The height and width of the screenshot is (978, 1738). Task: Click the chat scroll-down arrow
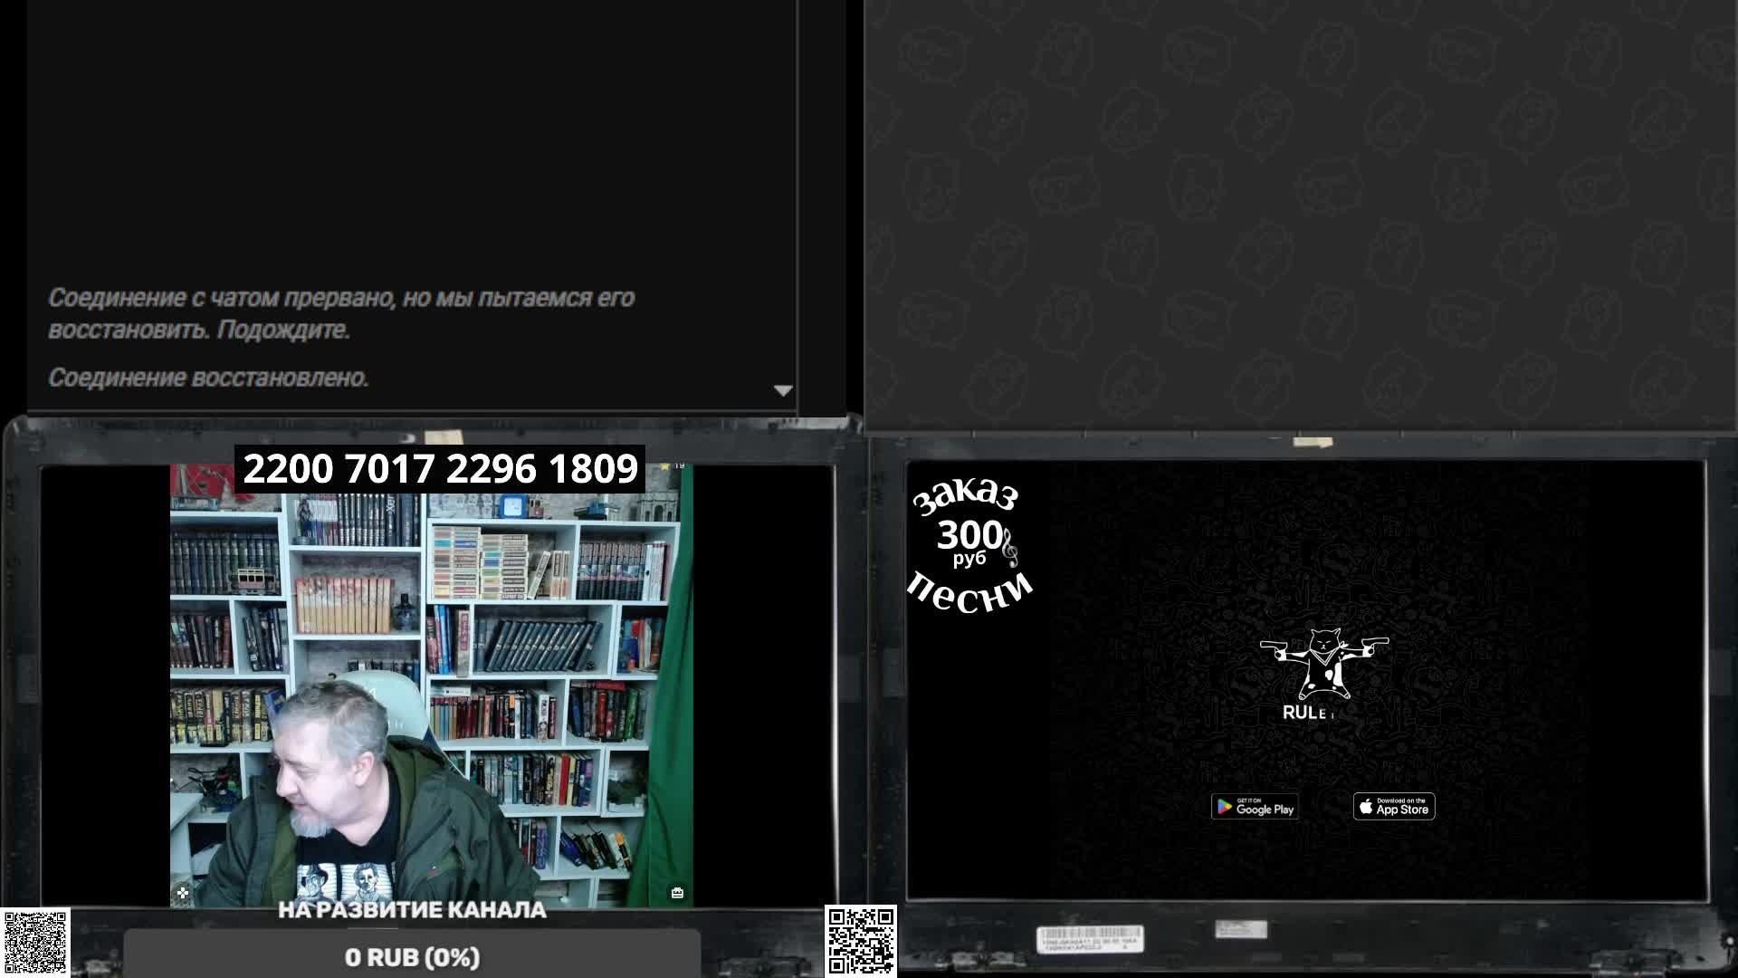point(783,390)
